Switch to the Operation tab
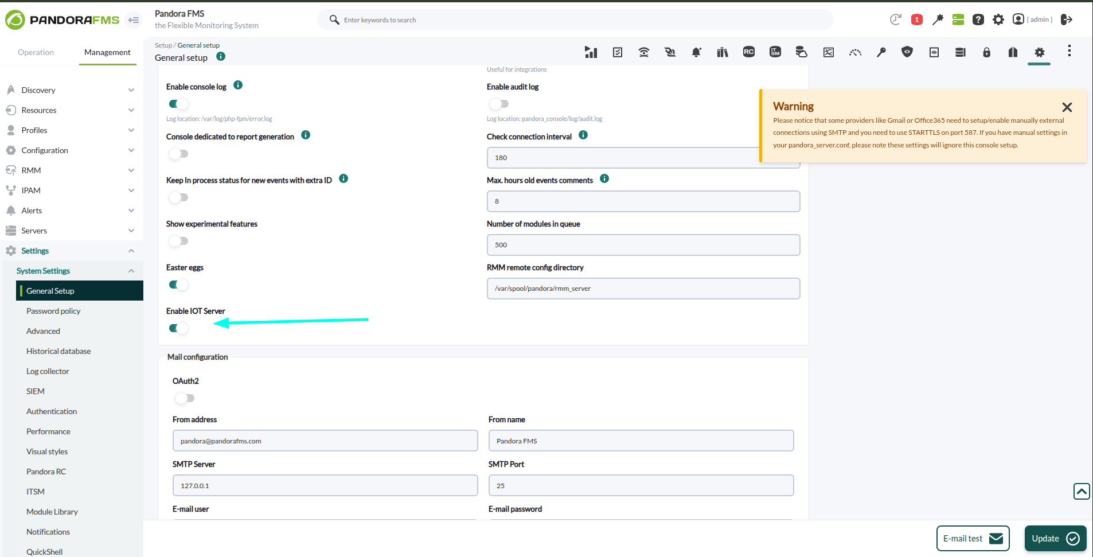This screenshot has height=557, width=1093. (36, 52)
